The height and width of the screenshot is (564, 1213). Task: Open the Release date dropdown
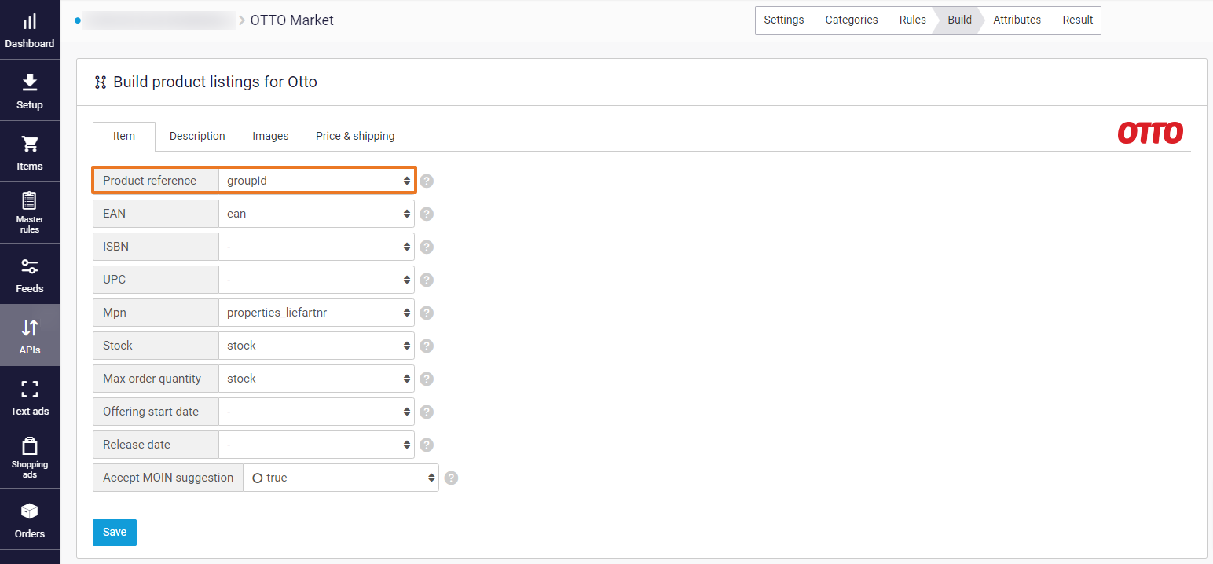(317, 445)
